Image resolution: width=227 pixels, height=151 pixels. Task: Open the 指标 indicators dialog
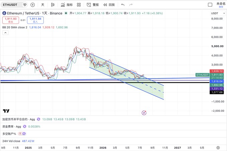click(x=66, y=5)
